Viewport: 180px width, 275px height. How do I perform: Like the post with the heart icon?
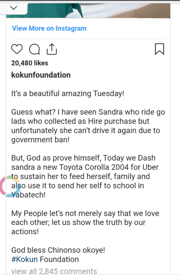(17, 49)
